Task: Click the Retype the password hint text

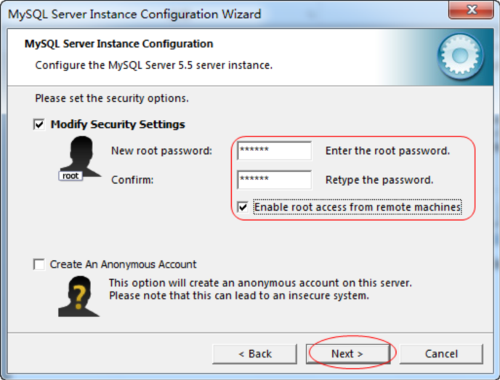Action: pos(379,179)
